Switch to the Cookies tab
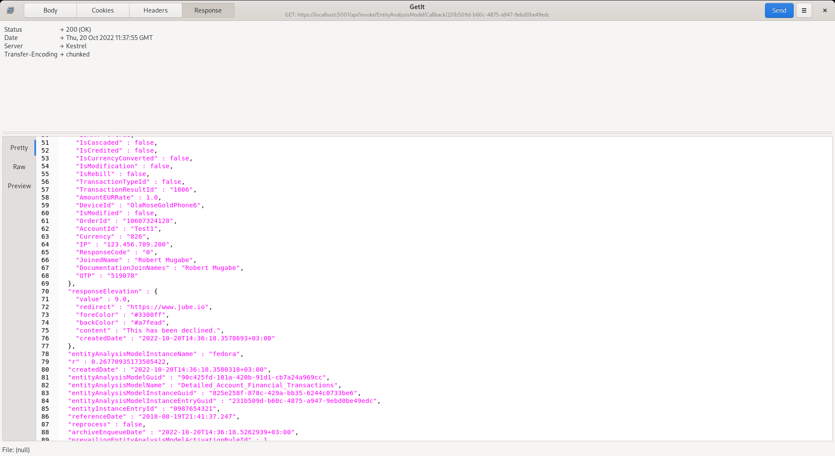Viewport: 835px width, 456px height. click(103, 10)
